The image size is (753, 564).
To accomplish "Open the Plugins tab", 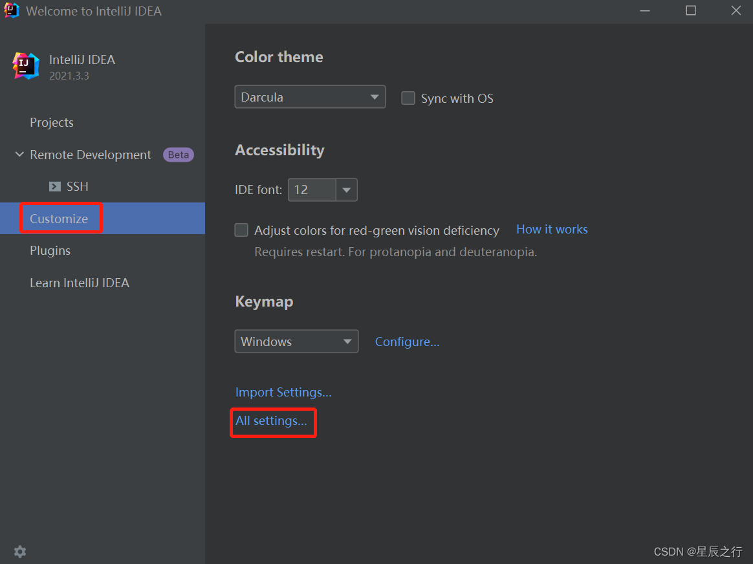I will coord(50,250).
